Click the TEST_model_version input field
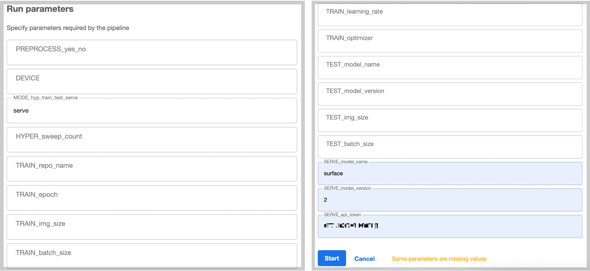 coord(450,94)
